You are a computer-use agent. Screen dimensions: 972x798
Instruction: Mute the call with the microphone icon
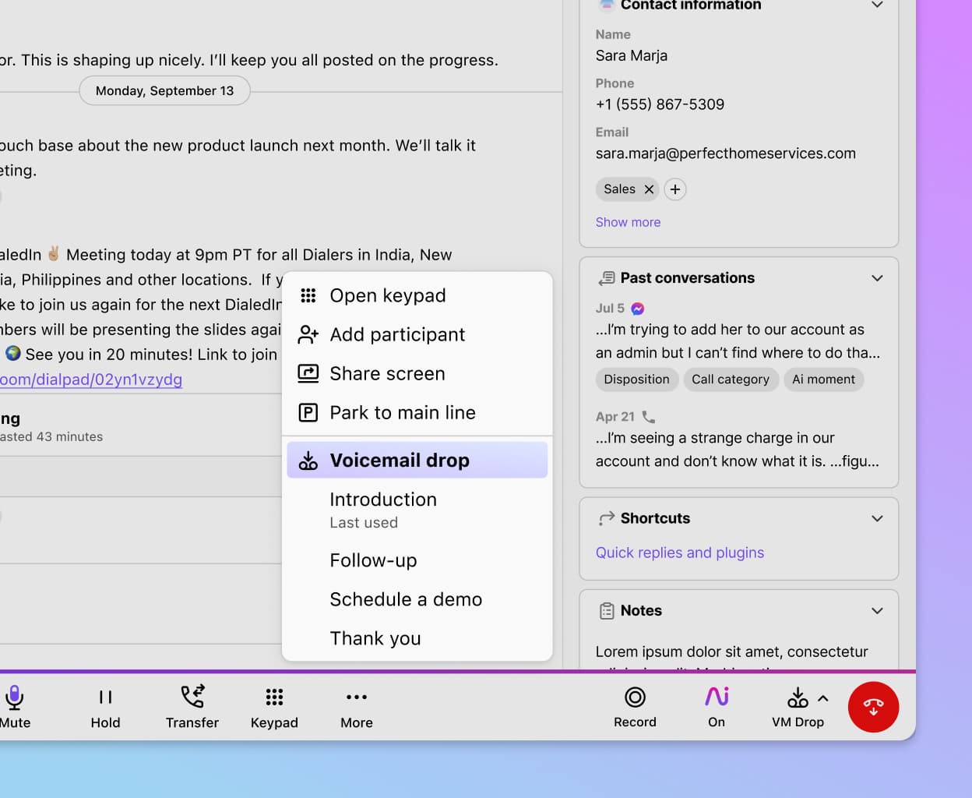point(14,697)
